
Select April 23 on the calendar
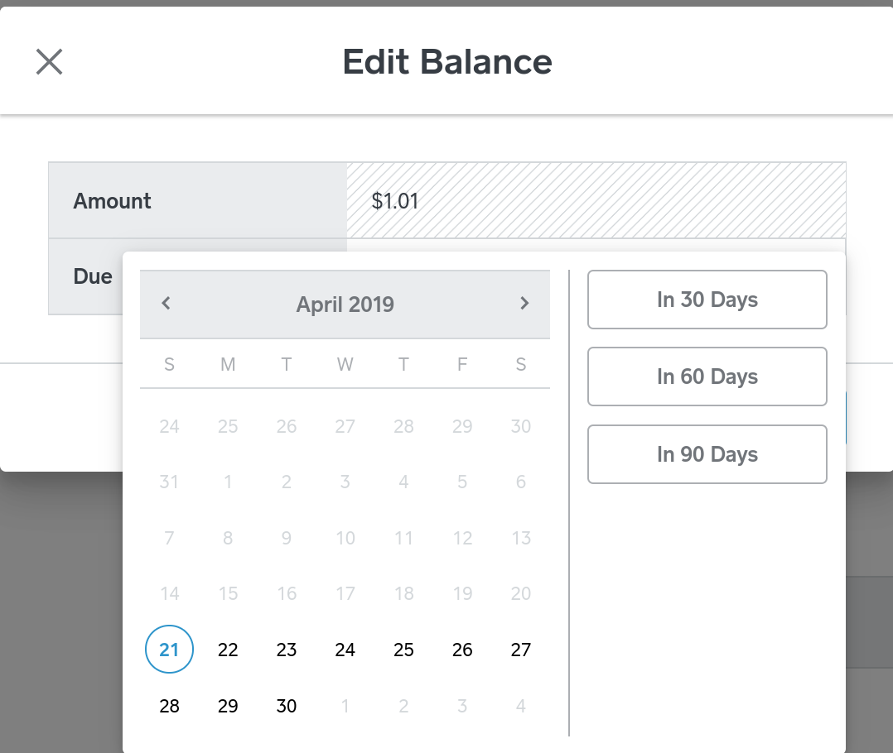(287, 650)
